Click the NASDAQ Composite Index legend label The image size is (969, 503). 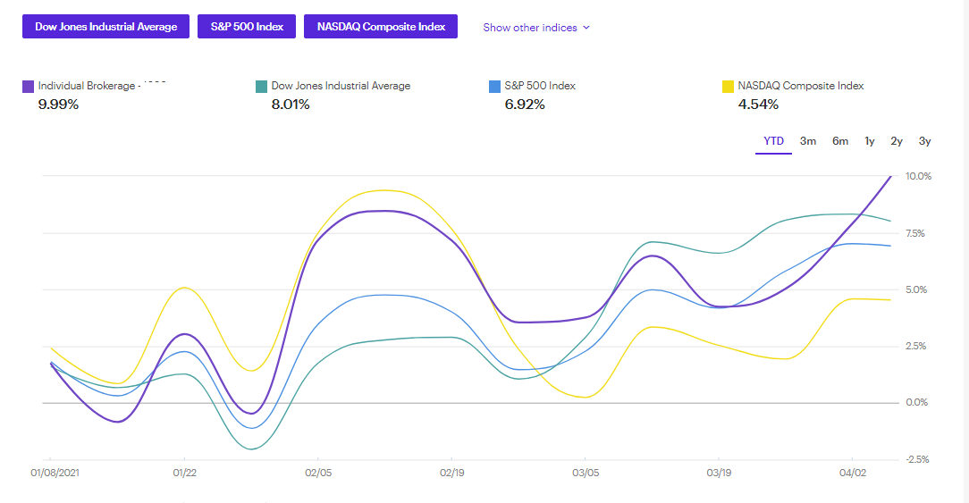800,86
